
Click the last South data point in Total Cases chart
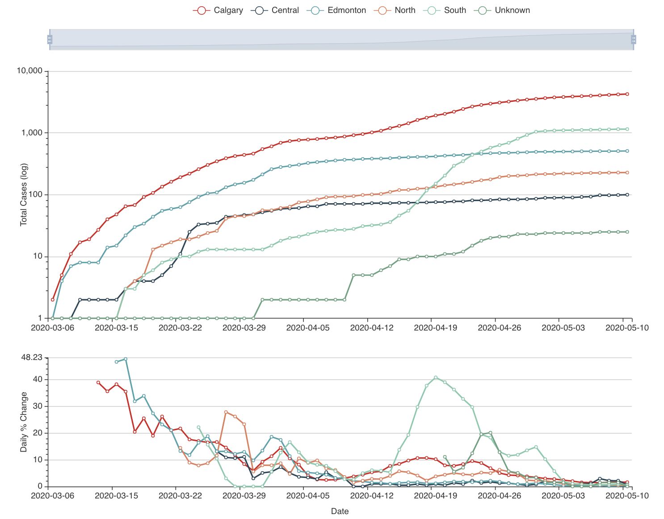[x=627, y=129]
